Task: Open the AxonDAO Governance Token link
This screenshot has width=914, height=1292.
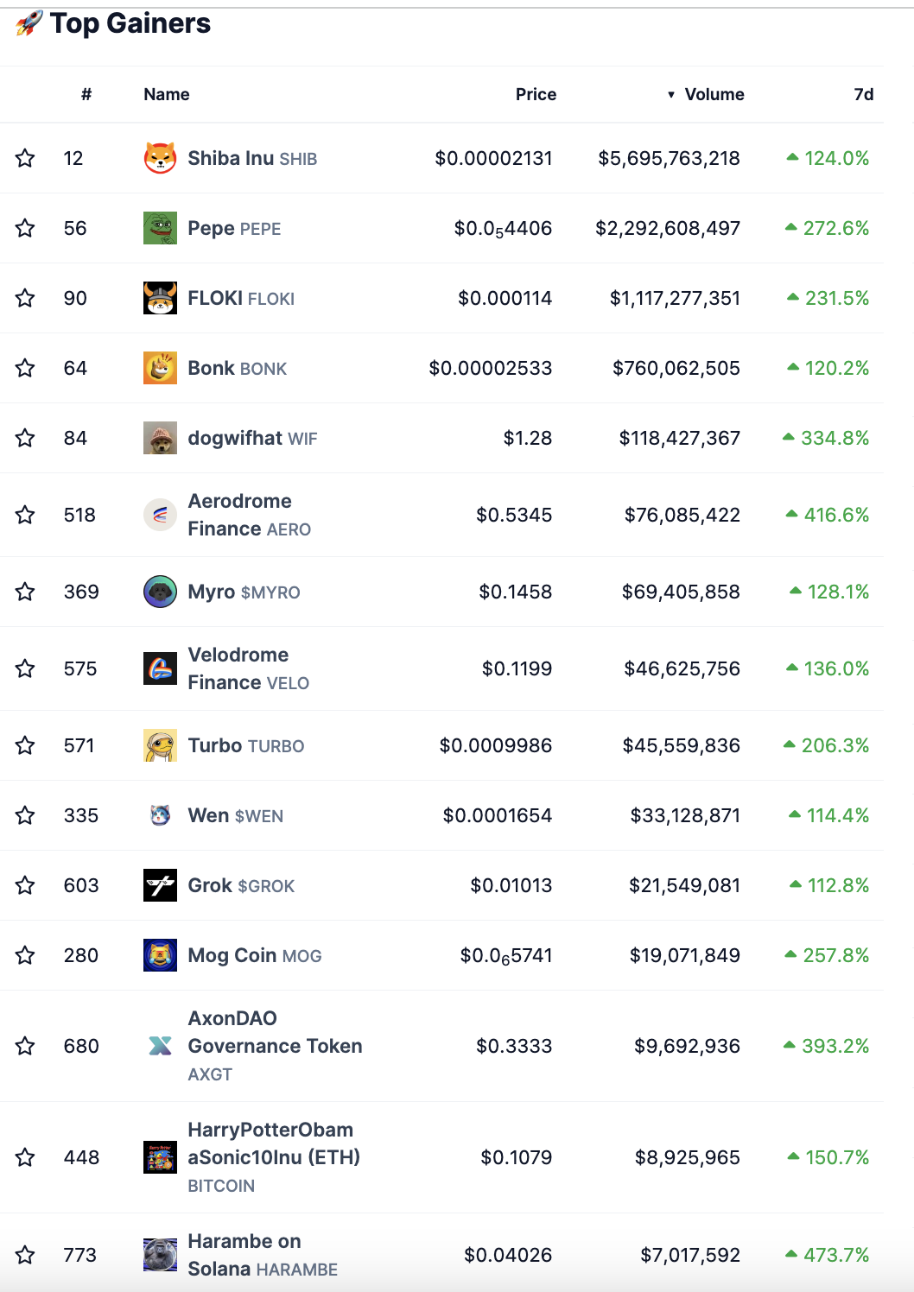Action: [x=275, y=1033]
